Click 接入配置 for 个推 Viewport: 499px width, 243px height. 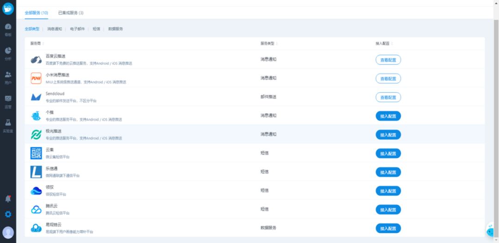tap(388, 116)
